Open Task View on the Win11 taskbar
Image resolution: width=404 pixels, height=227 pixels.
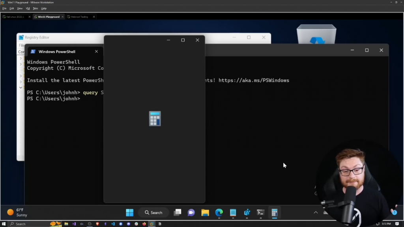pos(178,212)
